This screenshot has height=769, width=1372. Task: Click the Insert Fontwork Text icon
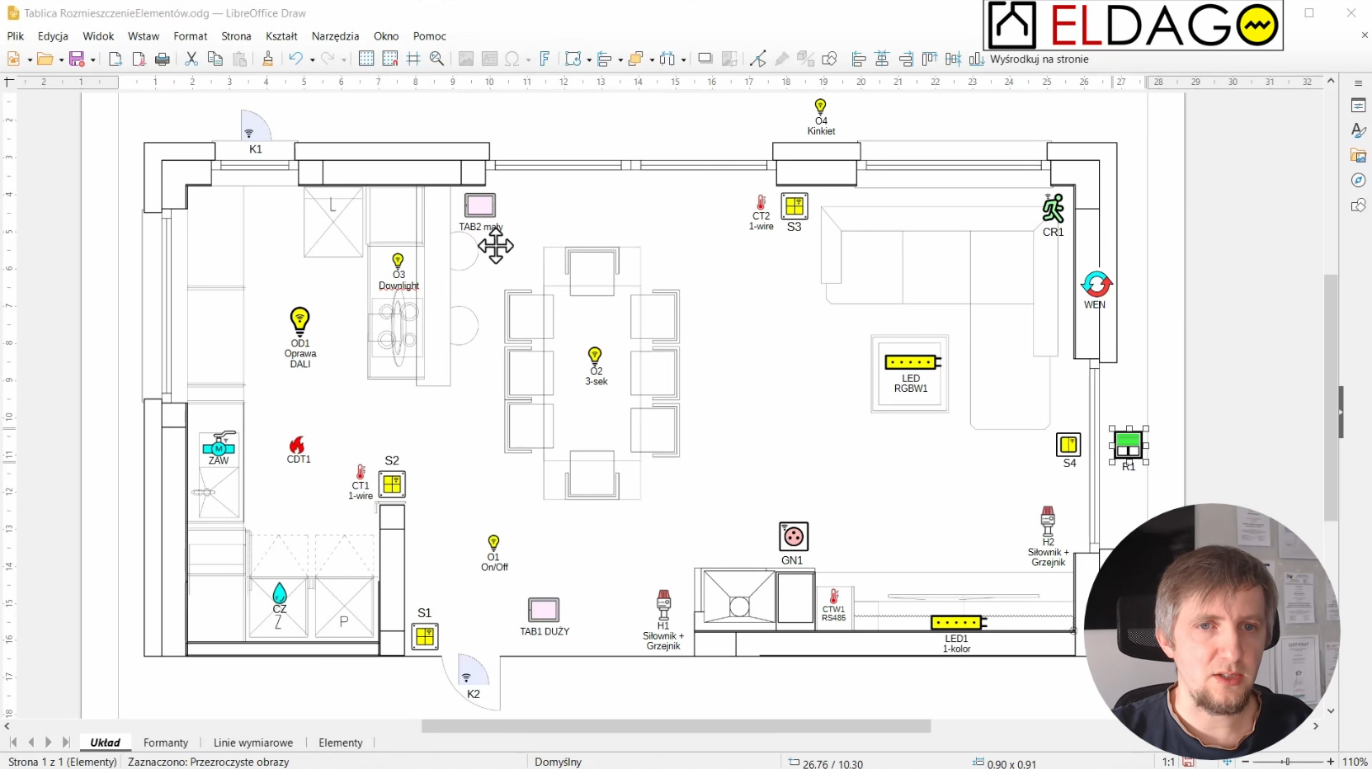point(545,59)
